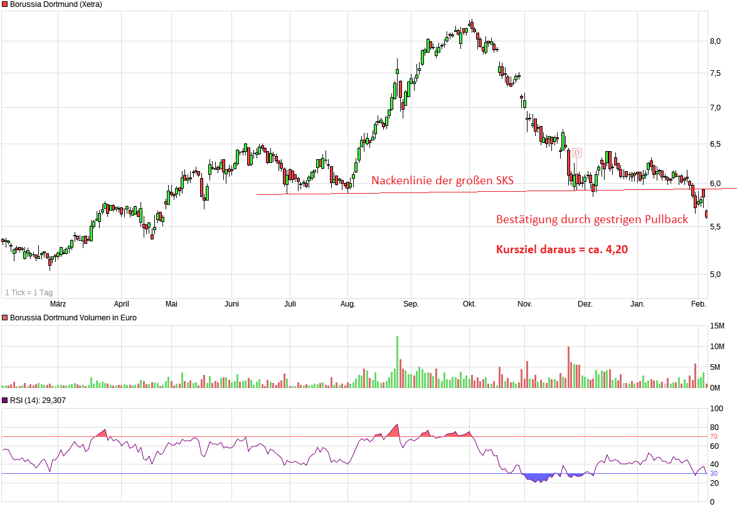The height and width of the screenshot is (509, 737).
Task: Click the 'Jan.' month axis label
Action: (637, 304)
